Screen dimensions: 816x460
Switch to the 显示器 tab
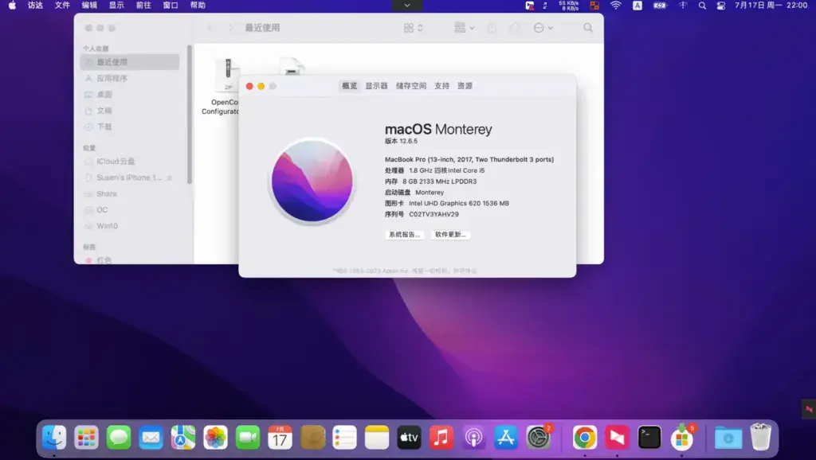[376, 86]
